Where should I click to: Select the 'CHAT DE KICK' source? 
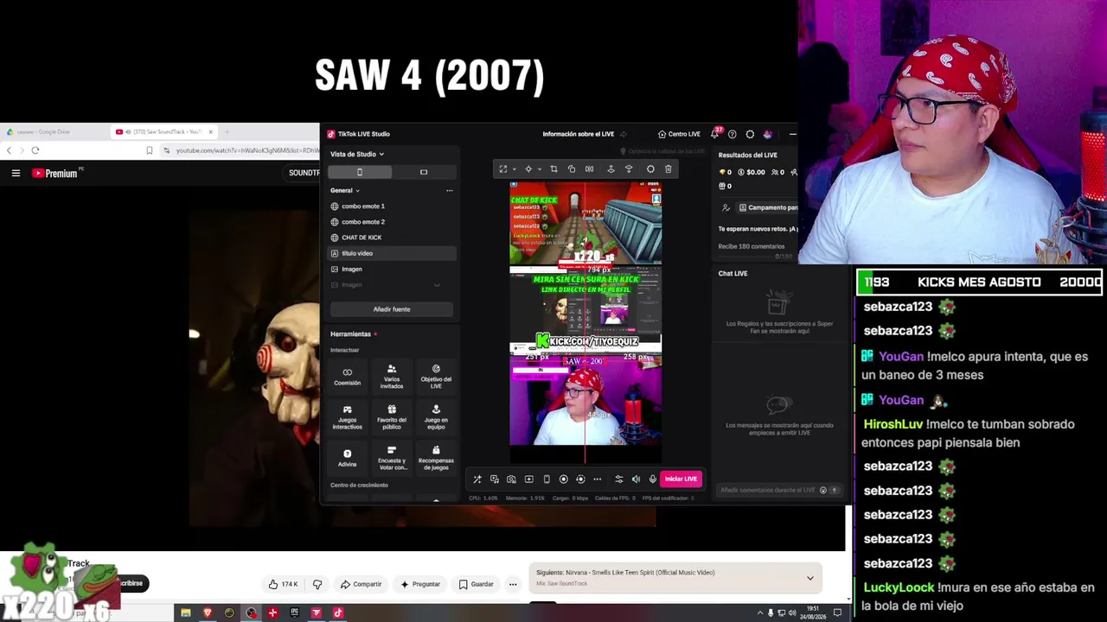click(392, 238)
